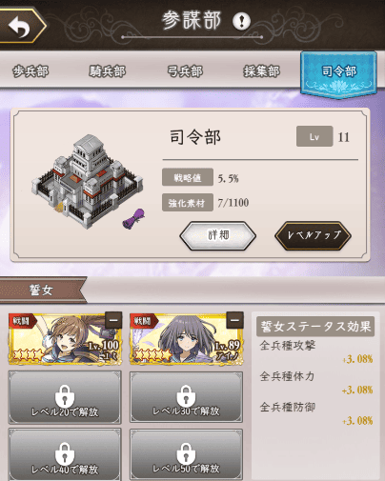385x481 pixels.
Task: Go back using the return arrow
Action: pyautogui.click(x=21, y=26)
